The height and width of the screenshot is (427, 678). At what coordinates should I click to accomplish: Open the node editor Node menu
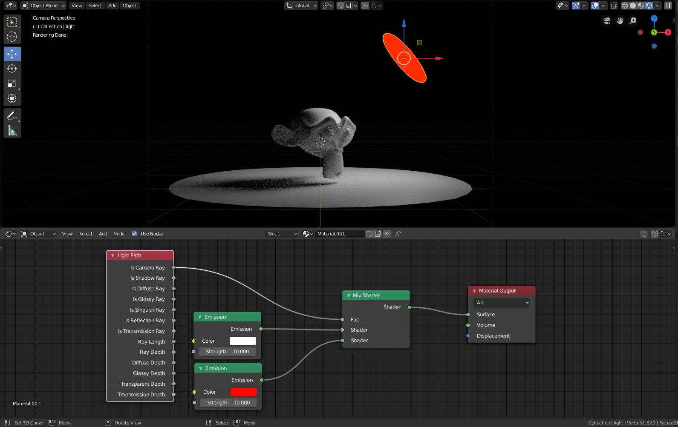point(119,234)
